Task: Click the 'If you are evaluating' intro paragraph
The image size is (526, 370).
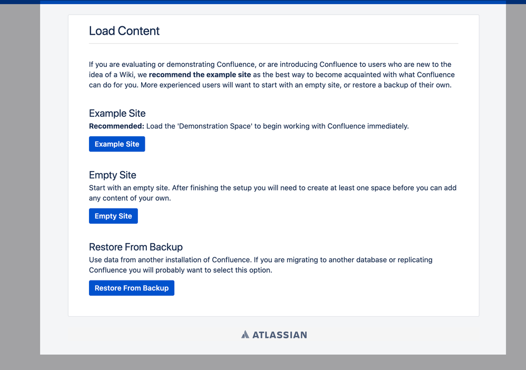Action: (272, 74)
